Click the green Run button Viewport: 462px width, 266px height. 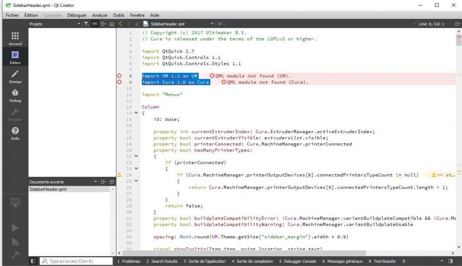point(15,228)
